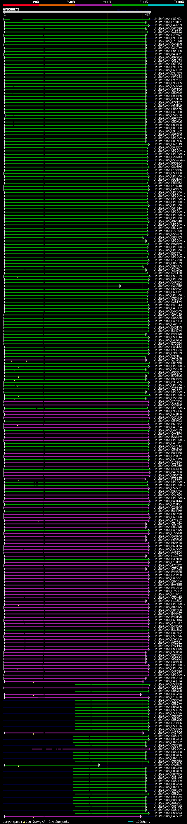Open the UniRef100_C6T7F3 label

167,64
